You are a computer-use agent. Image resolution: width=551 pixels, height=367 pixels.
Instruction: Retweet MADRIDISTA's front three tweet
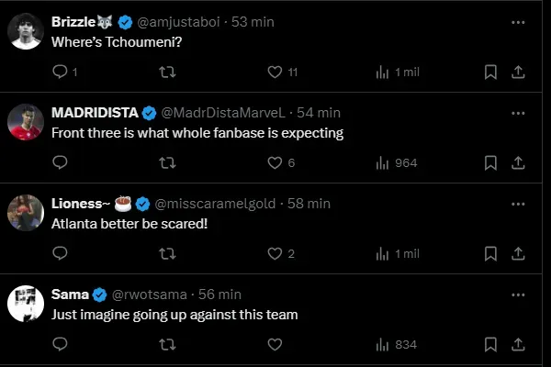tap(167, 162)
